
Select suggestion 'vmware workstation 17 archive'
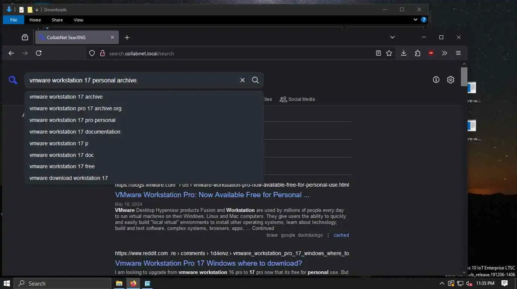[x=144, y=97]
